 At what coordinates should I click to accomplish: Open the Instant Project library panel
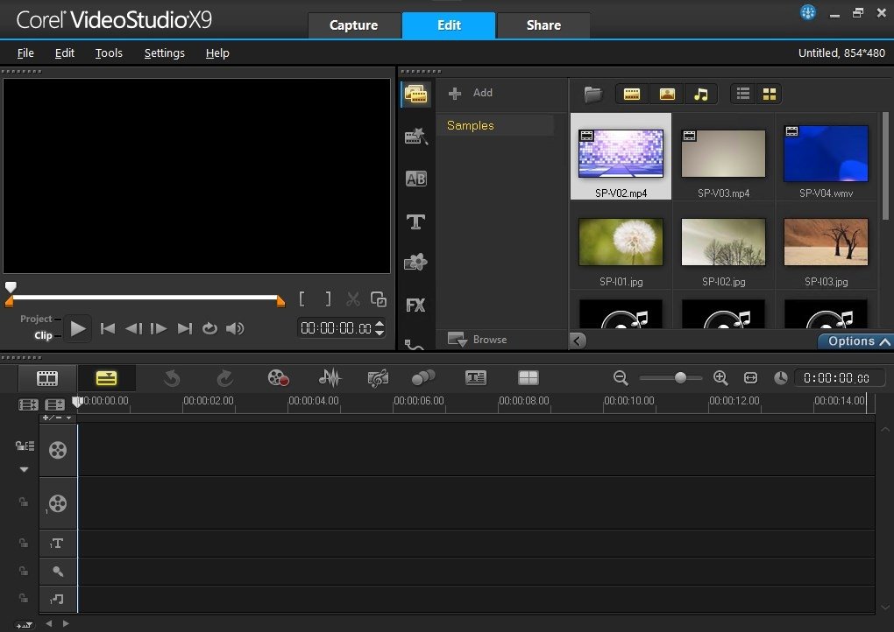tap(415, 136)
